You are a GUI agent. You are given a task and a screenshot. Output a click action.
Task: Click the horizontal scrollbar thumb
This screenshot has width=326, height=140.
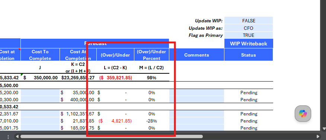tap(111, 137)
